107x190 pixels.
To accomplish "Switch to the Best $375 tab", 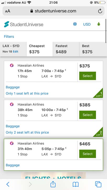I will (x=93, y=49).
